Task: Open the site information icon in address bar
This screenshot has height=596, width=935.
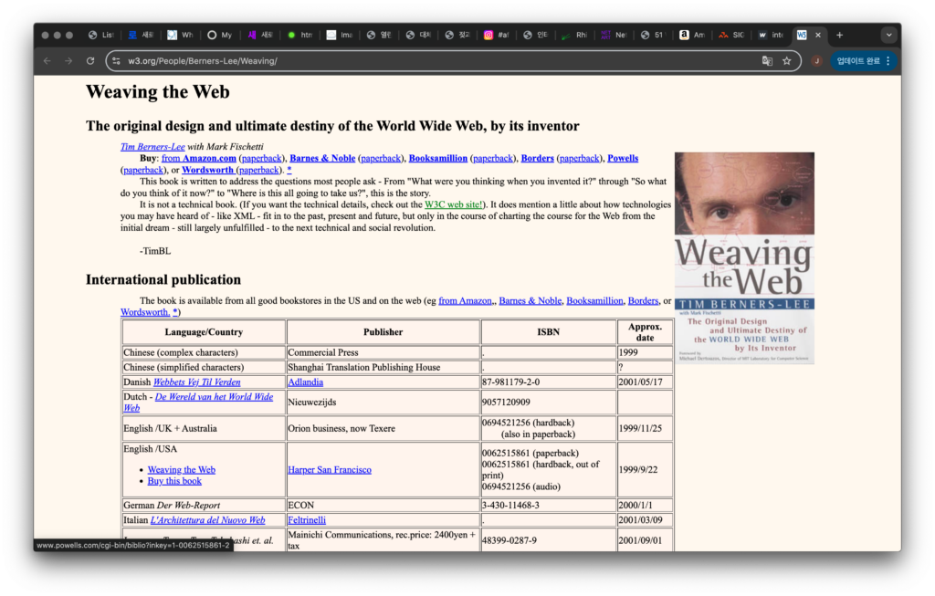Action: [116, 61]
